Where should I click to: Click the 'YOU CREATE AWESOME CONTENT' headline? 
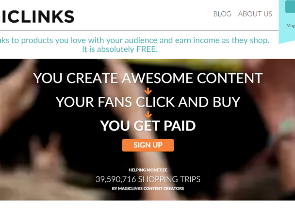click(x=148, y=78)
